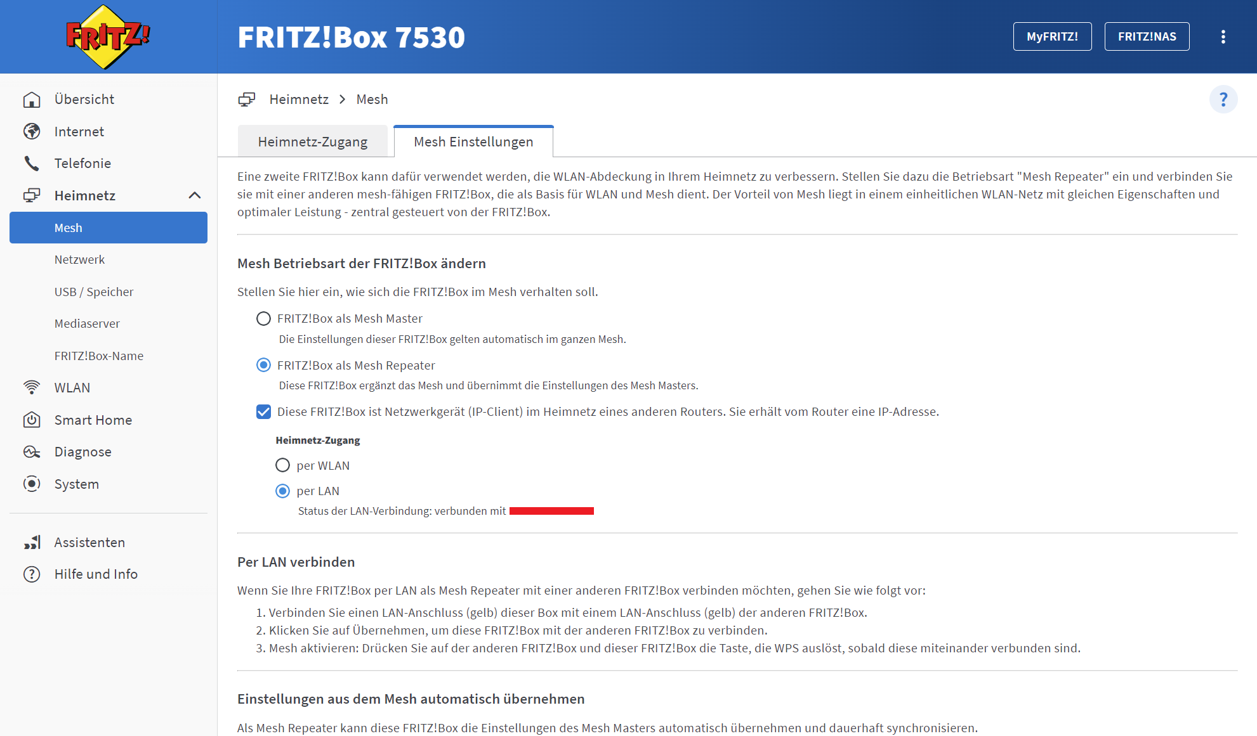Image resolution: width=1257 pixels, height=736 pixels.
Task: Expand the Assistenten sidebar entry
Action: [x=89, y=543]
